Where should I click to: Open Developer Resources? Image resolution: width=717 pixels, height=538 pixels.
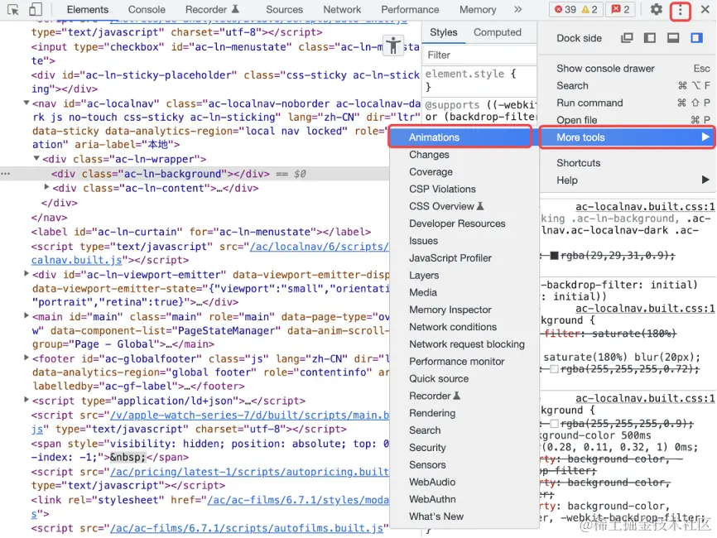point(464,223)
